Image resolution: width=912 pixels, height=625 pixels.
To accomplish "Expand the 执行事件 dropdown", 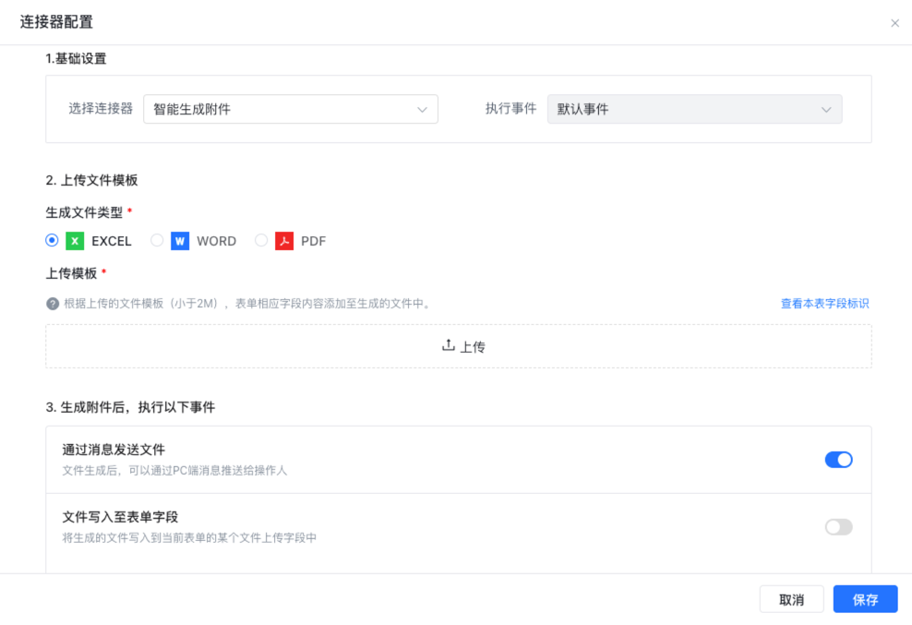I will point(694,109).
